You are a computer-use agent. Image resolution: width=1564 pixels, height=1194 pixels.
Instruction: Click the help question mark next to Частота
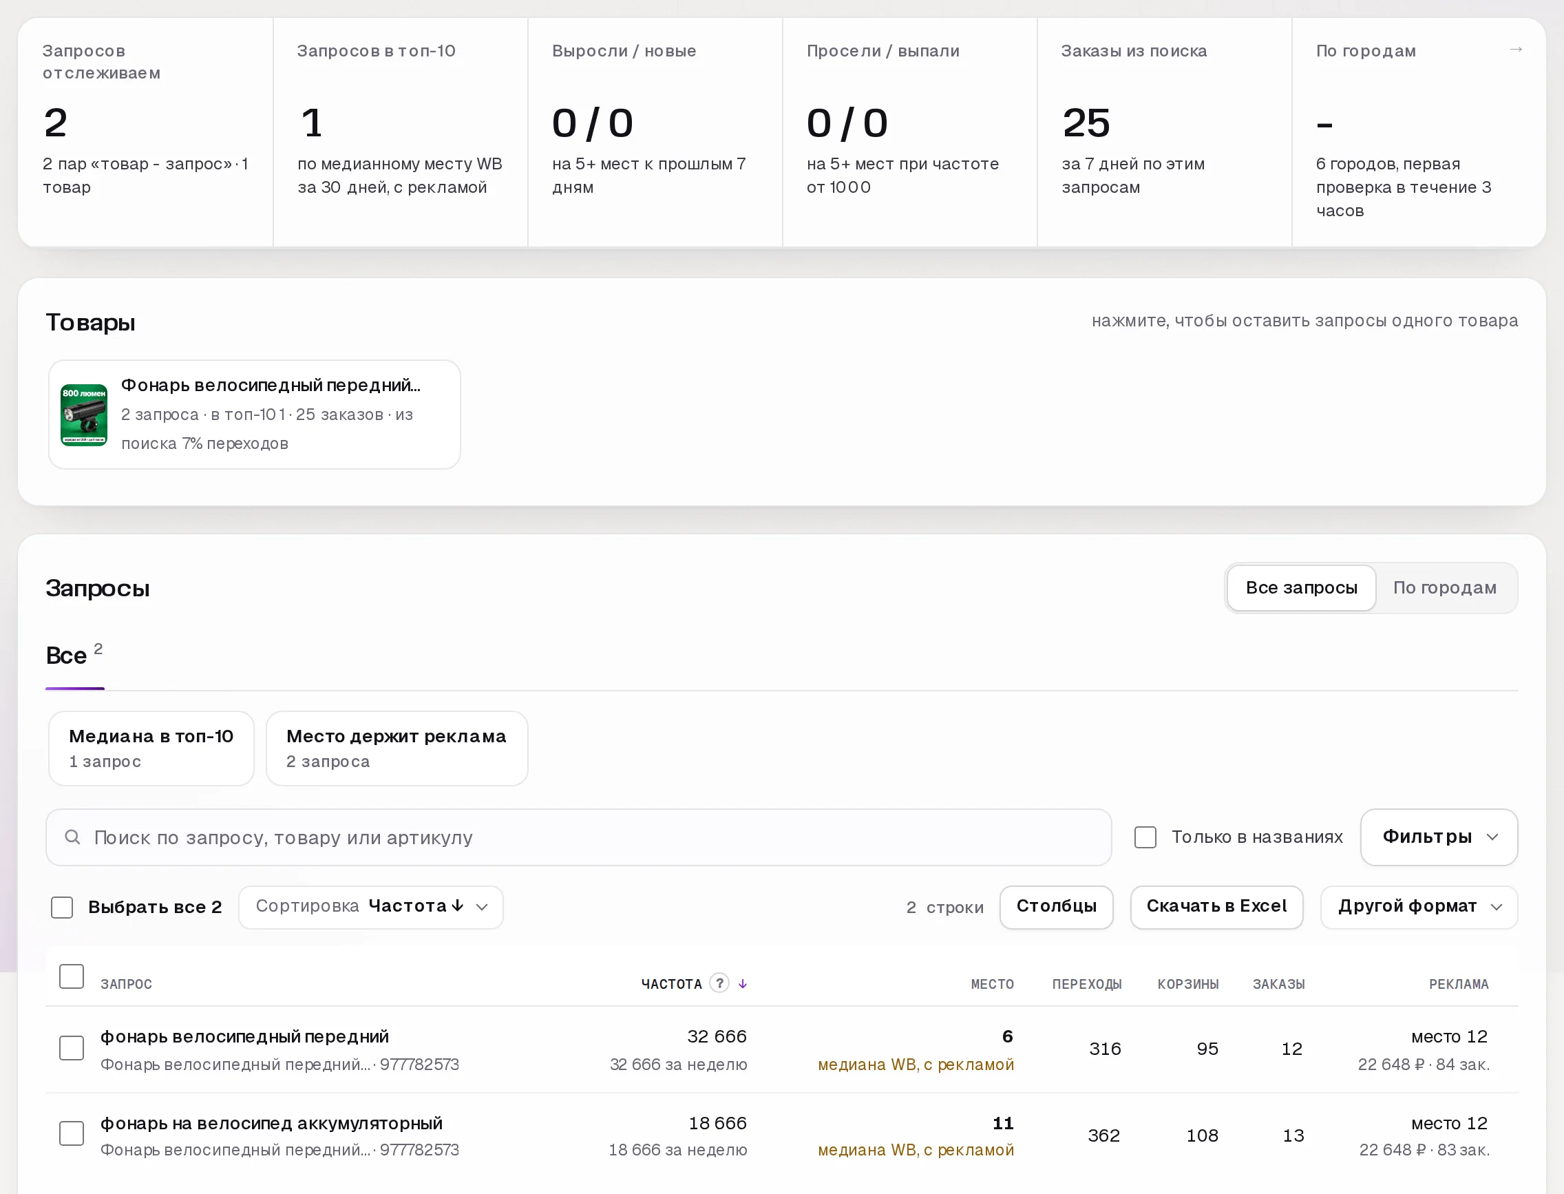(719, 983)
